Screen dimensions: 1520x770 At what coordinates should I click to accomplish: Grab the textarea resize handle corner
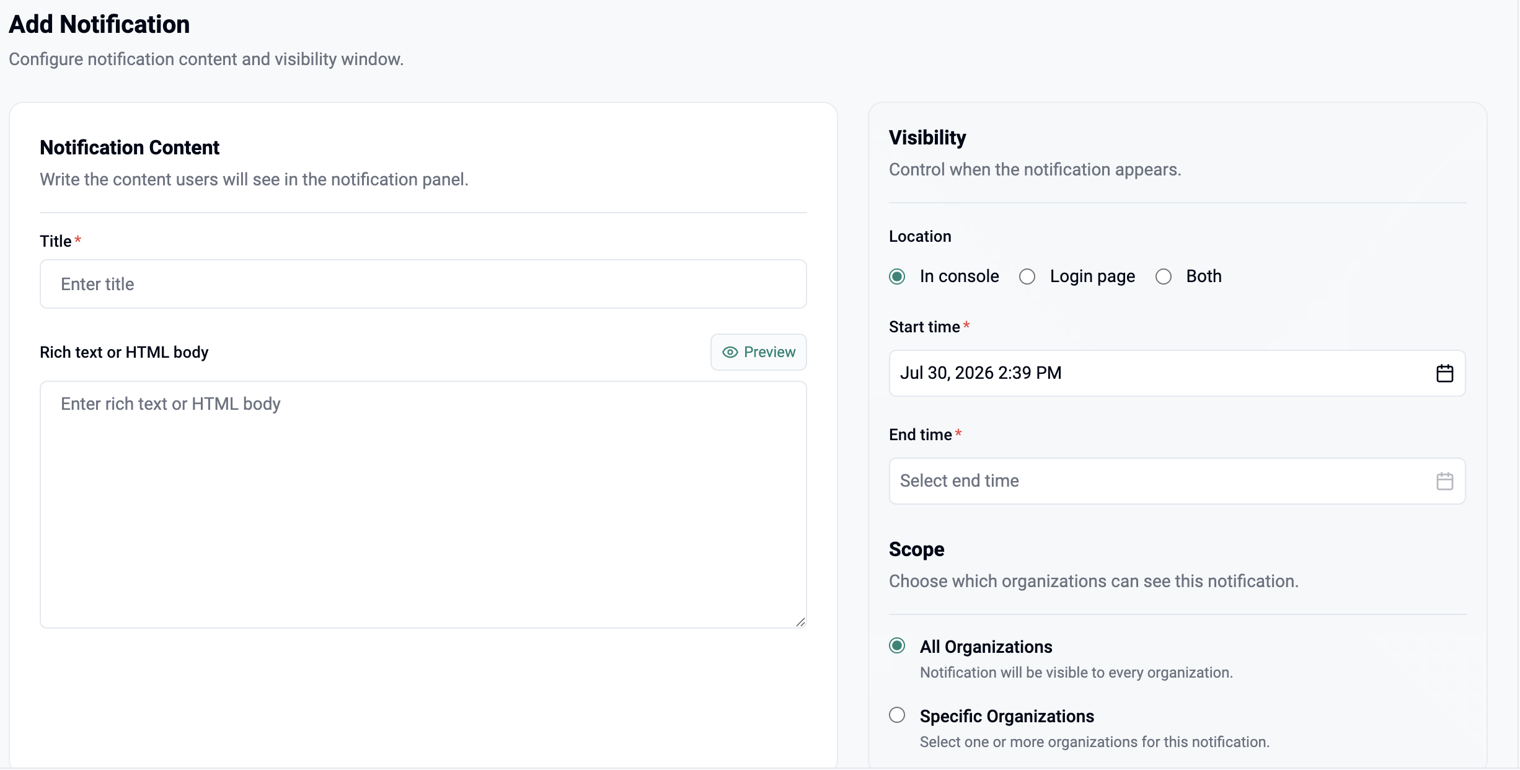800,622
